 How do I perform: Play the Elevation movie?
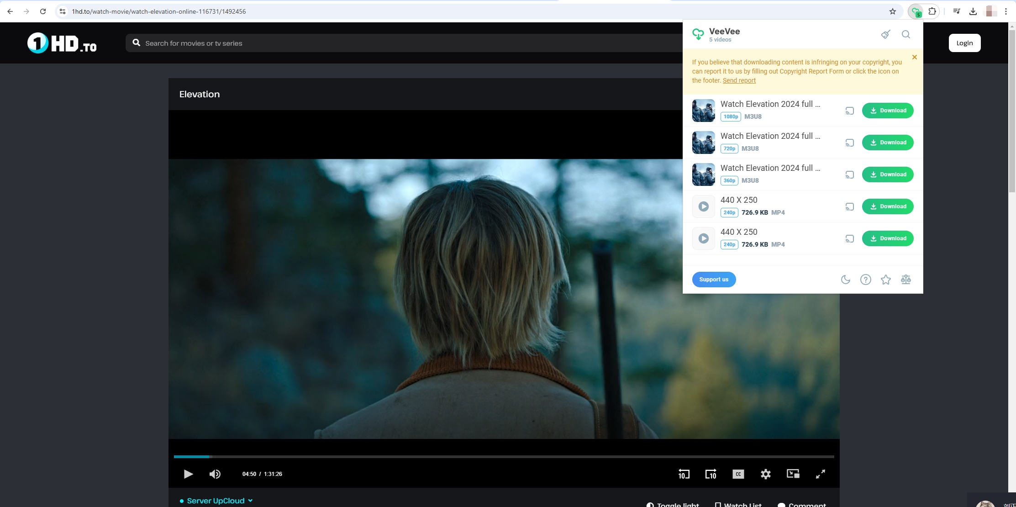pyautogui.click(x=188, y=474)
